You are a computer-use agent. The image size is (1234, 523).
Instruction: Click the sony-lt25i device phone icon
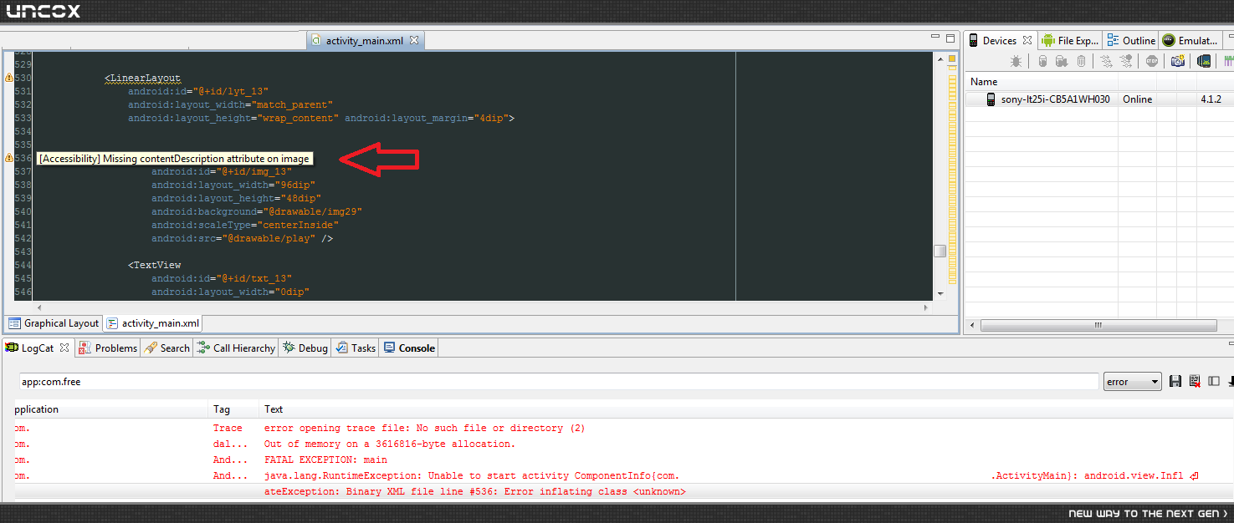(991, 99)
